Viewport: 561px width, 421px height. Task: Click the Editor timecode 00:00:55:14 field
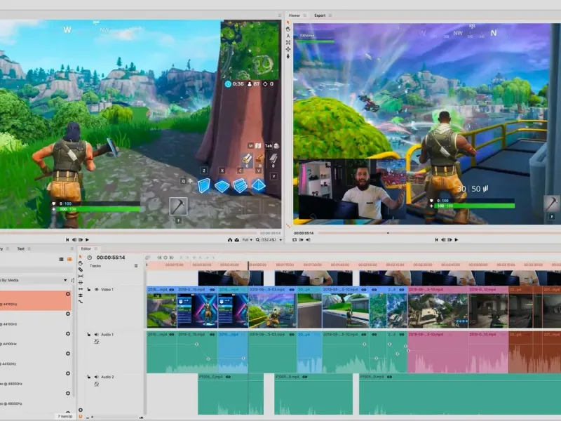(x=111, y=258)
